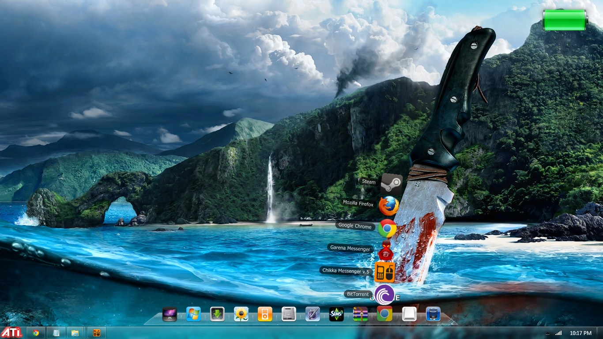Click the Steam label
The width and height of the screenshot is (603, 339).
click(369, 182)
